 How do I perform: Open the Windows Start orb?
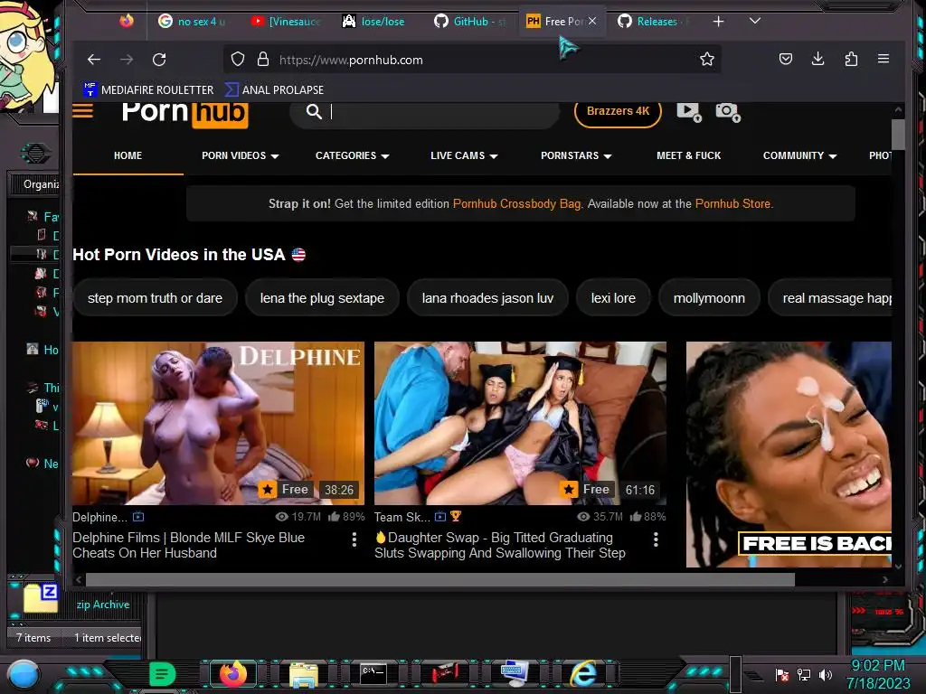click(23, 674)
